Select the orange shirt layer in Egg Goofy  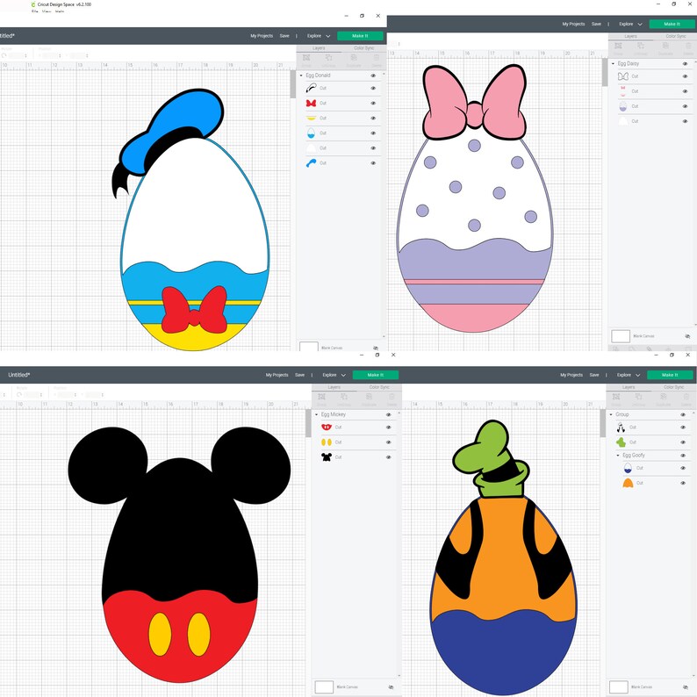[628, 483]
